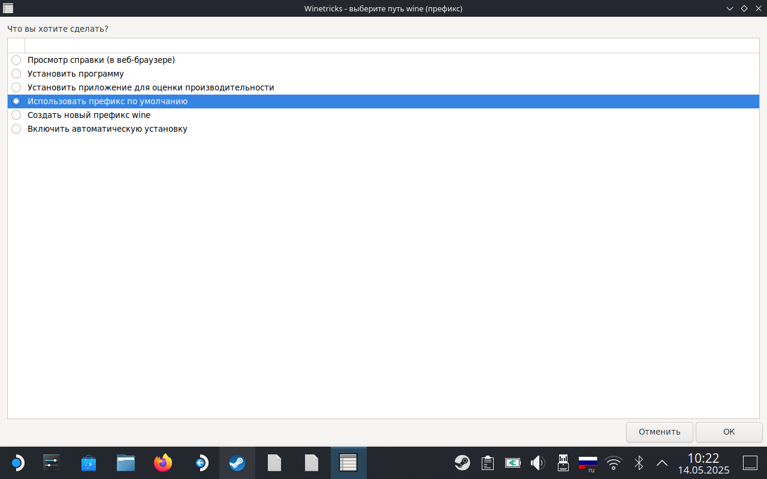Open the Discover software store icon
This screenshot has height=479, width=767.
pos(89,463)
